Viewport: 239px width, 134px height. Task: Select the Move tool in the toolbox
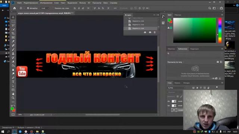tap(13, 17)
